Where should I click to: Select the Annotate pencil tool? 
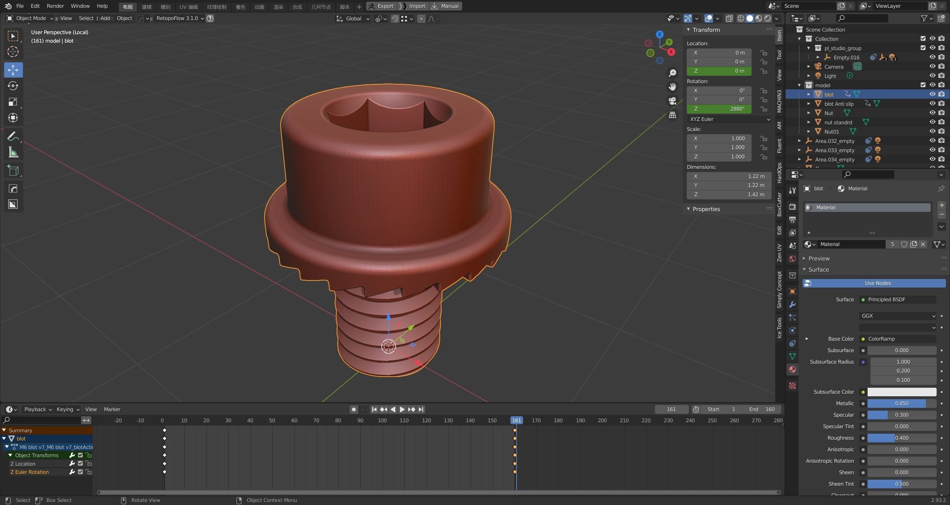tap(13, 136)
